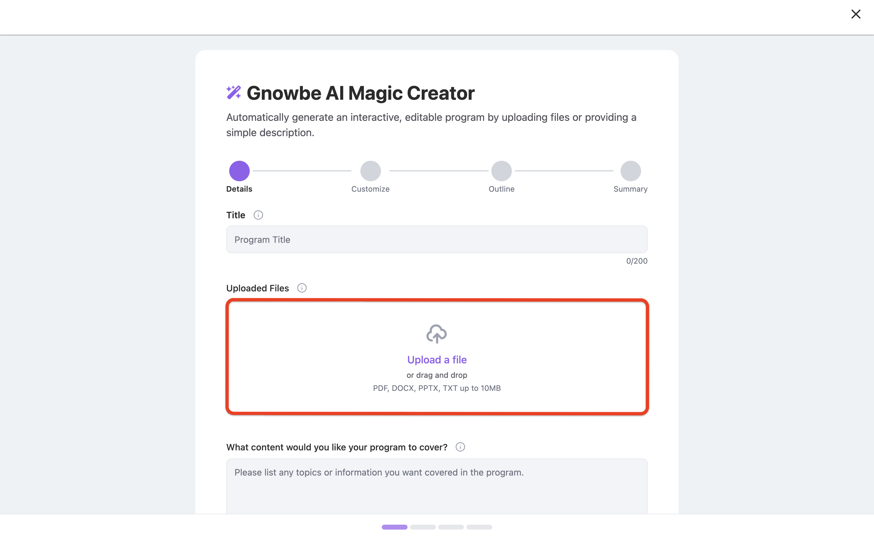Click the cloud upload icon
874x540 pixels.
coord(437,334)
